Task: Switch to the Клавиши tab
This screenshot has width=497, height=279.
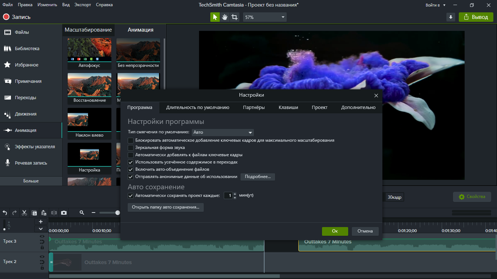Action: (x=288, y=108)
